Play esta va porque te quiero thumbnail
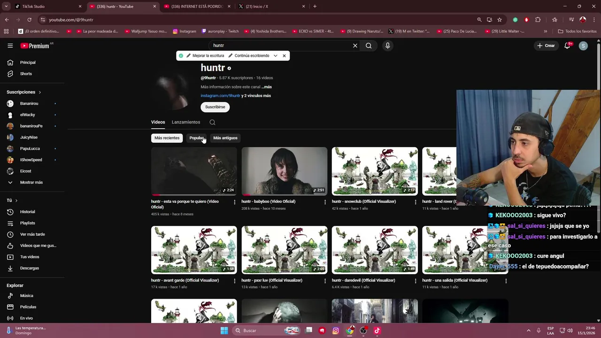The image size is (601, 338). 194,171
